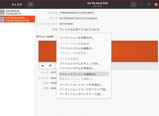Viewport: 159px width, 116px height.
Task: Click the serial number WCT2X30W
Action: tap(66, 24)
